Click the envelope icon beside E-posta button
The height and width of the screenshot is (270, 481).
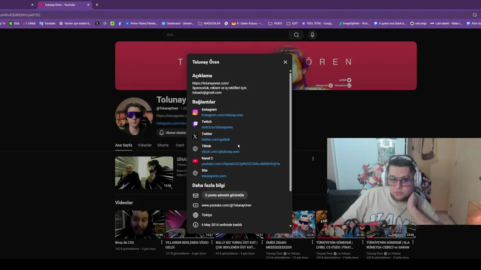(195, 195)
